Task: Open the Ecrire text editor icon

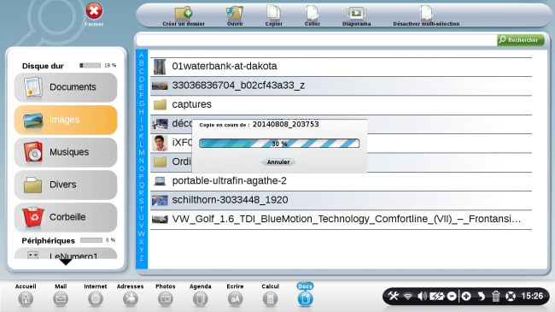Action: (235, 299)
